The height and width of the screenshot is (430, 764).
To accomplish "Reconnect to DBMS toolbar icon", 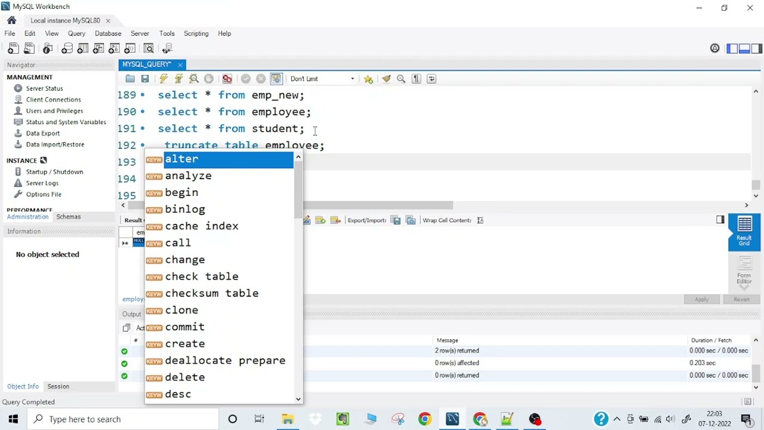I will click(x=167, y=48).
